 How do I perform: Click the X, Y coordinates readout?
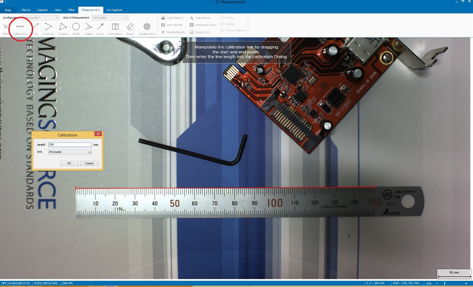(375, 283)
